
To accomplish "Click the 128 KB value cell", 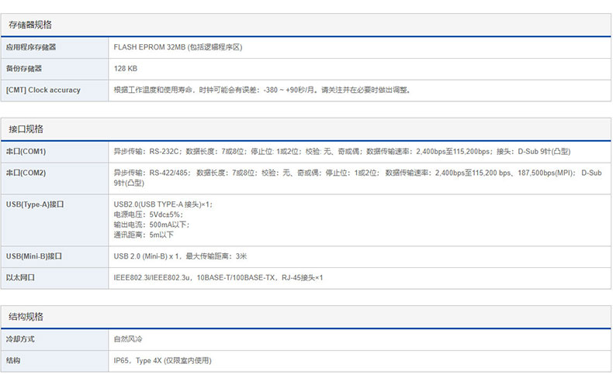I will [126, 69].
